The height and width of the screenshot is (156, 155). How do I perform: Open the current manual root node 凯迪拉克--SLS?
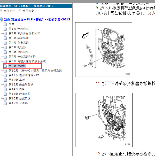point(37,19)
